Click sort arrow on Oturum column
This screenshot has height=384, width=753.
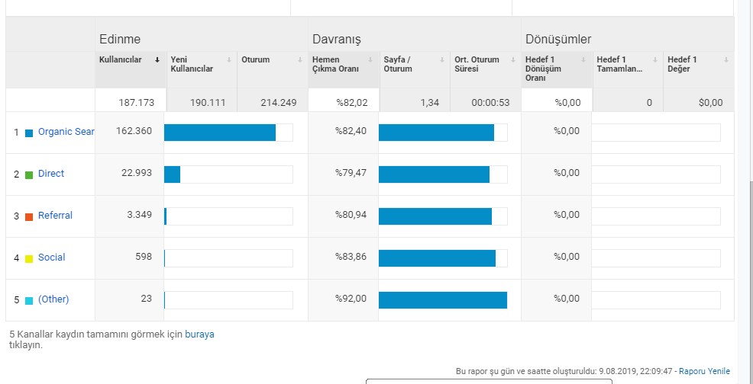[300, 60]
